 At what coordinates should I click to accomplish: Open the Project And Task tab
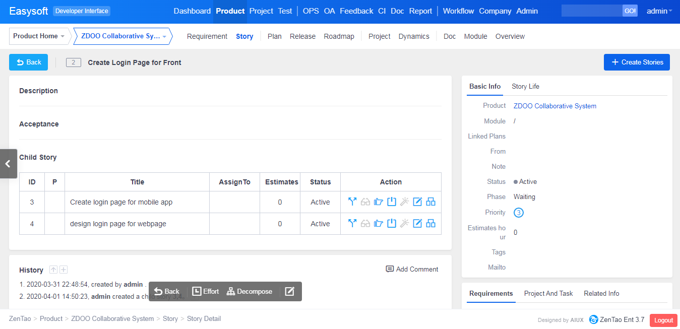(x=548, y=293)
